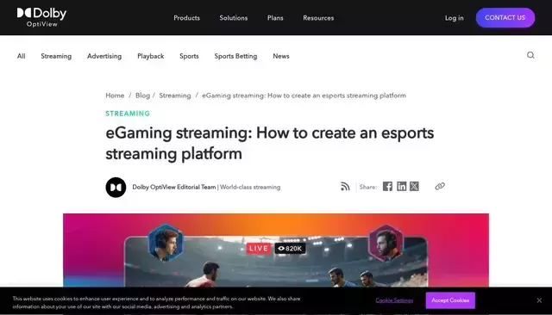Share the article on LinkedIn

(401, 187)
